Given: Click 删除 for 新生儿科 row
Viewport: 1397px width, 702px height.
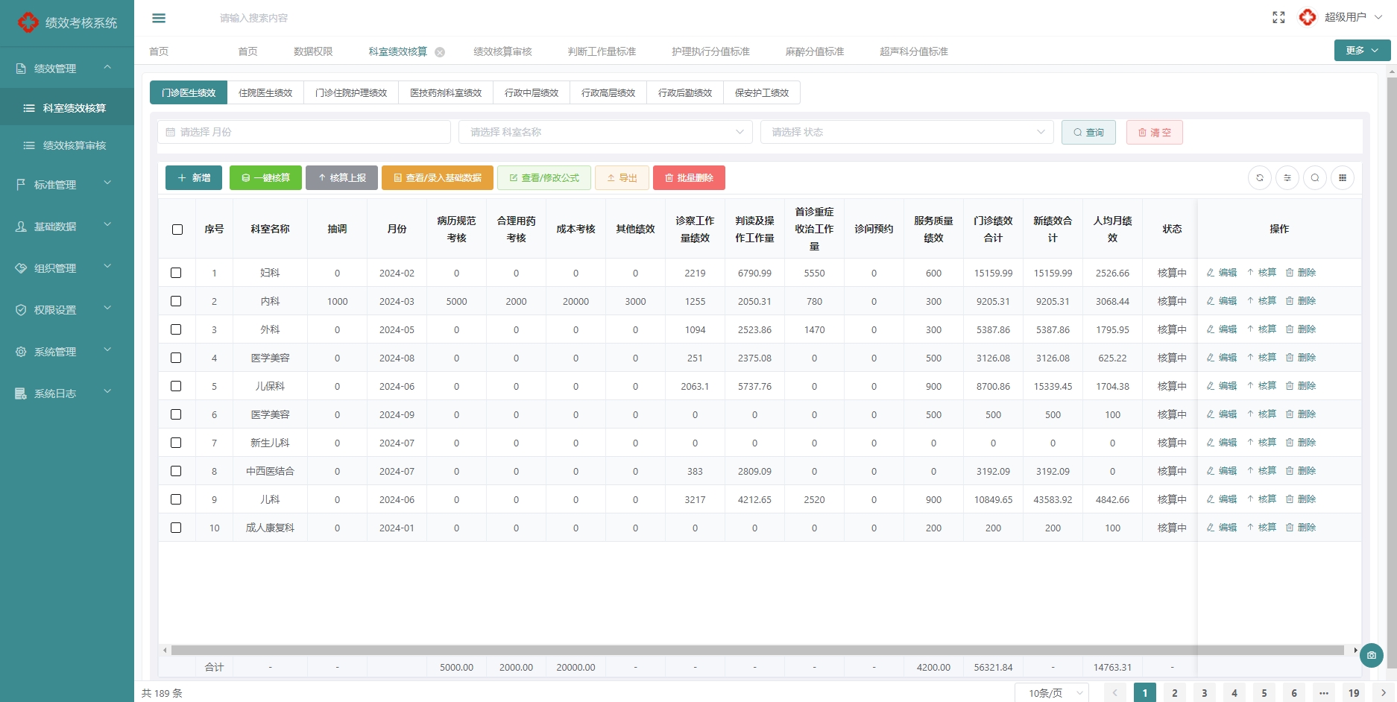Looking at the screenshot, I should 1301,443.
